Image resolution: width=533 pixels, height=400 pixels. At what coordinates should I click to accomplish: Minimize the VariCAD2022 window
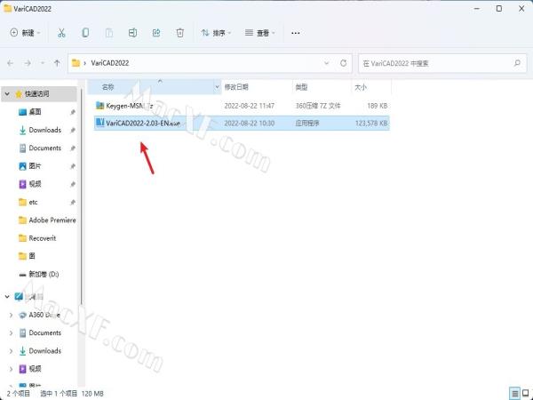tap(477, 9)
